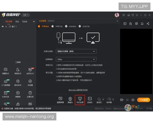Toggle visibility eye of 窗口1 source
153x123 pixels.
pyautogui.click(x=3, y=26)
